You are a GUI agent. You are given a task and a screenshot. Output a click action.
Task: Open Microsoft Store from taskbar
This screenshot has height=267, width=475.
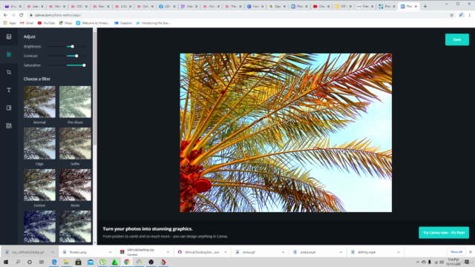(x=78, y=262)
